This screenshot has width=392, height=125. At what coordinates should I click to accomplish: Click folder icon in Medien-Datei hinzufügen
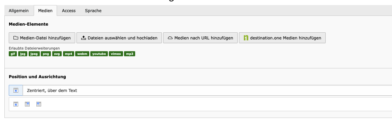(x=16, y=38)
